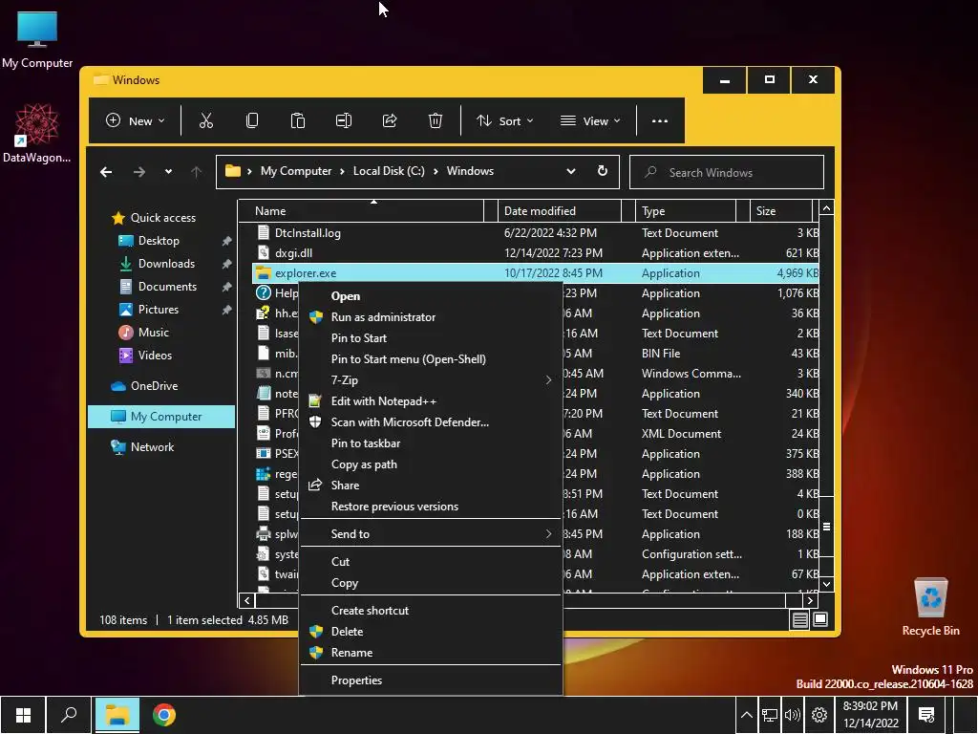Select the DtcInstall.log file
The image size is (978, 734).
click(x=535, y=233)
